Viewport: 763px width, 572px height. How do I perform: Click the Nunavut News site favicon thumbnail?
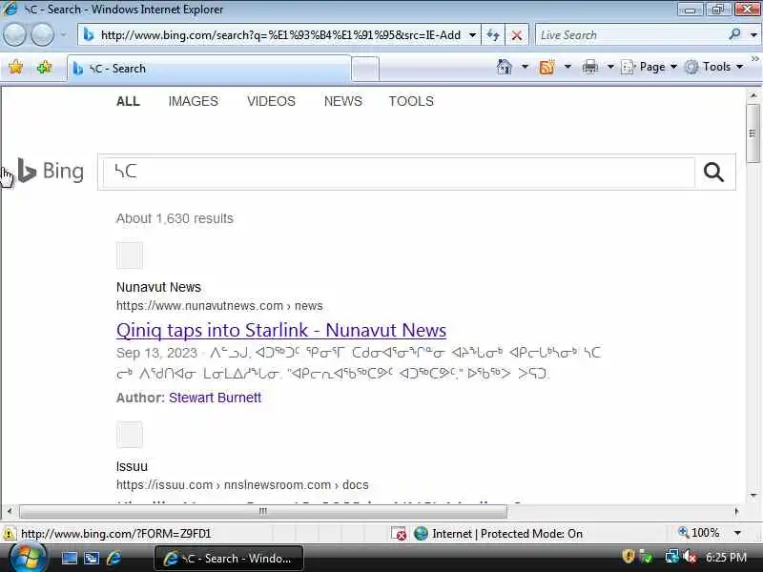[130, 255]
